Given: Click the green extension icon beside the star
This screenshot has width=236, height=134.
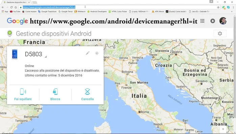Looking at the screenshot, I should tap(224, 7).
